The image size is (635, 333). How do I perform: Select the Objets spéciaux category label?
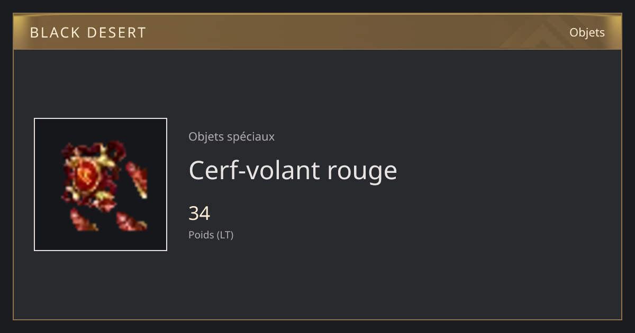tap(231, 136)
